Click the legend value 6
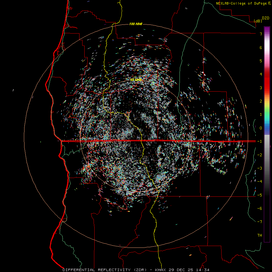 coord(261,47)
